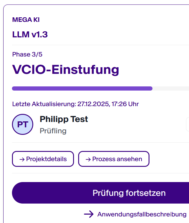
Task: Click the Phase 3/5 indicator text
Action: [x=27, y=54]
